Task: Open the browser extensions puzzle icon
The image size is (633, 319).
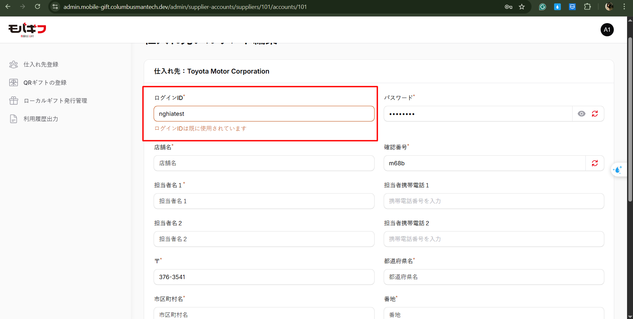Action: [x=587, y=7]
